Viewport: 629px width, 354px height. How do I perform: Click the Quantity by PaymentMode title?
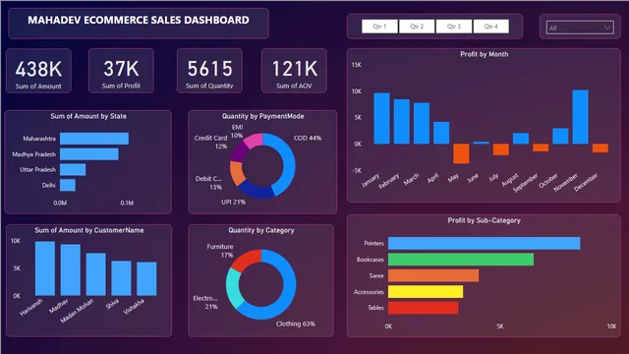[x=262, y=116]
